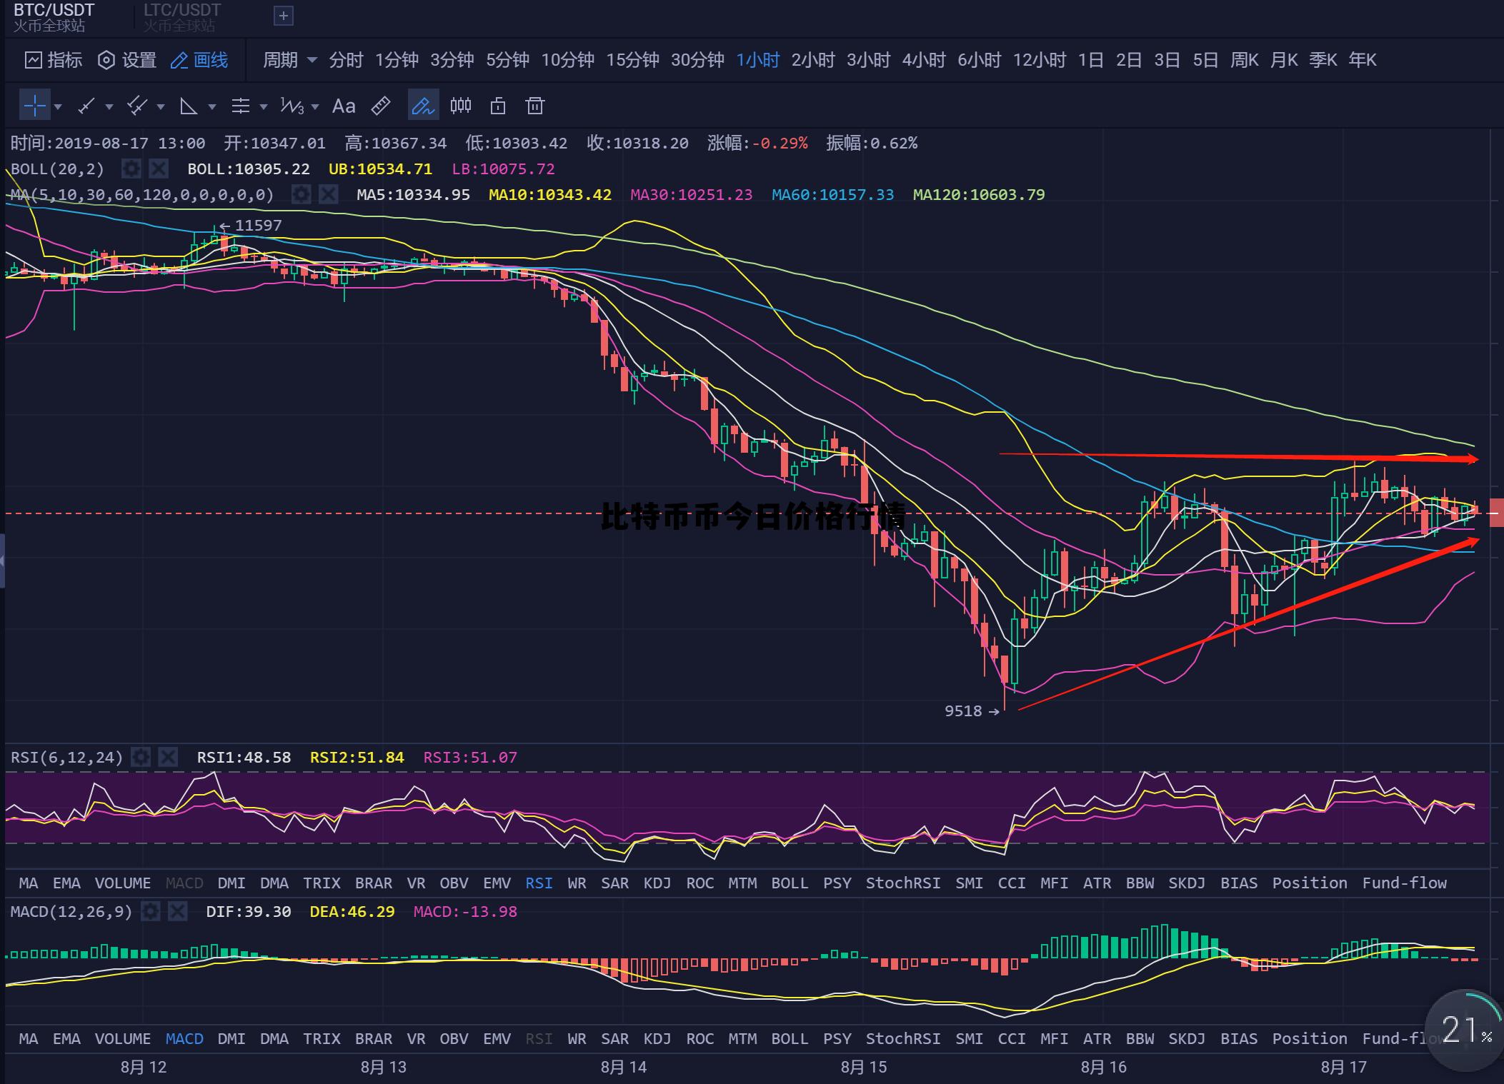The image size is (1504, 1084).
Task: Add a new chart tab with plus
Action: 284,16
